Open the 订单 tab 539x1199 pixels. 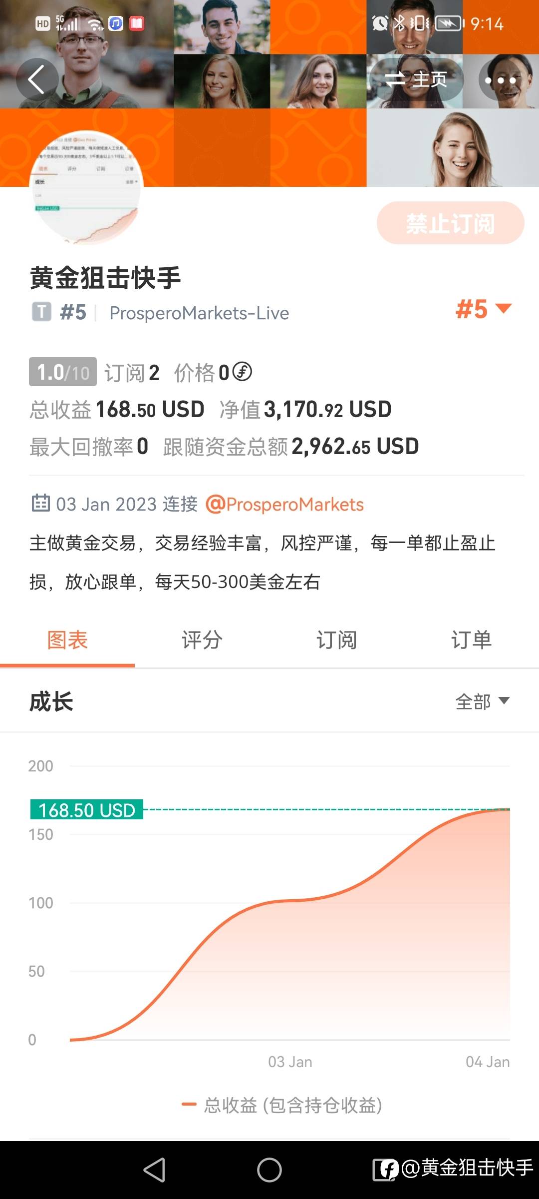tap(472, 640)
